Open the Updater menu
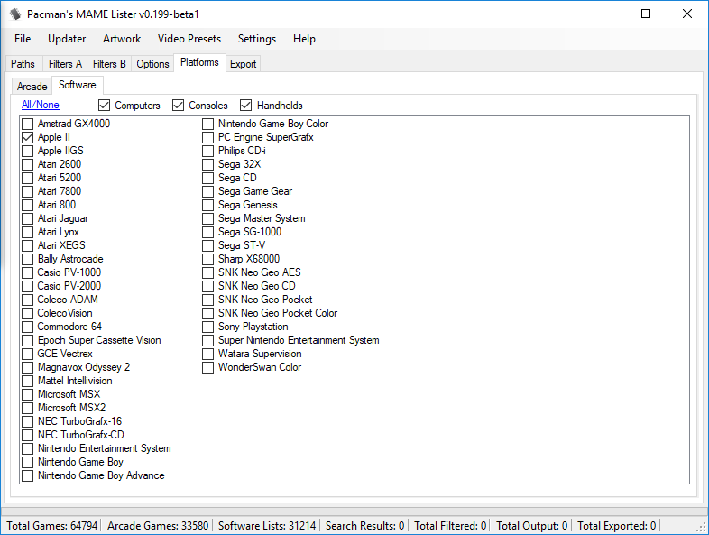The width and height of the screenshot is (709, 535). [x=67, y=39]
